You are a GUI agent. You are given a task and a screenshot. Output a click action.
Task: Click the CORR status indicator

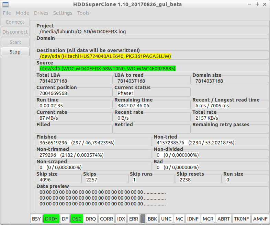106,219
